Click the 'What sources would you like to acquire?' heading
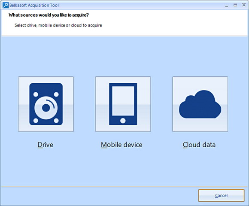Image resolution: width=249 pixels, height=206 pixels. (49, 15)
